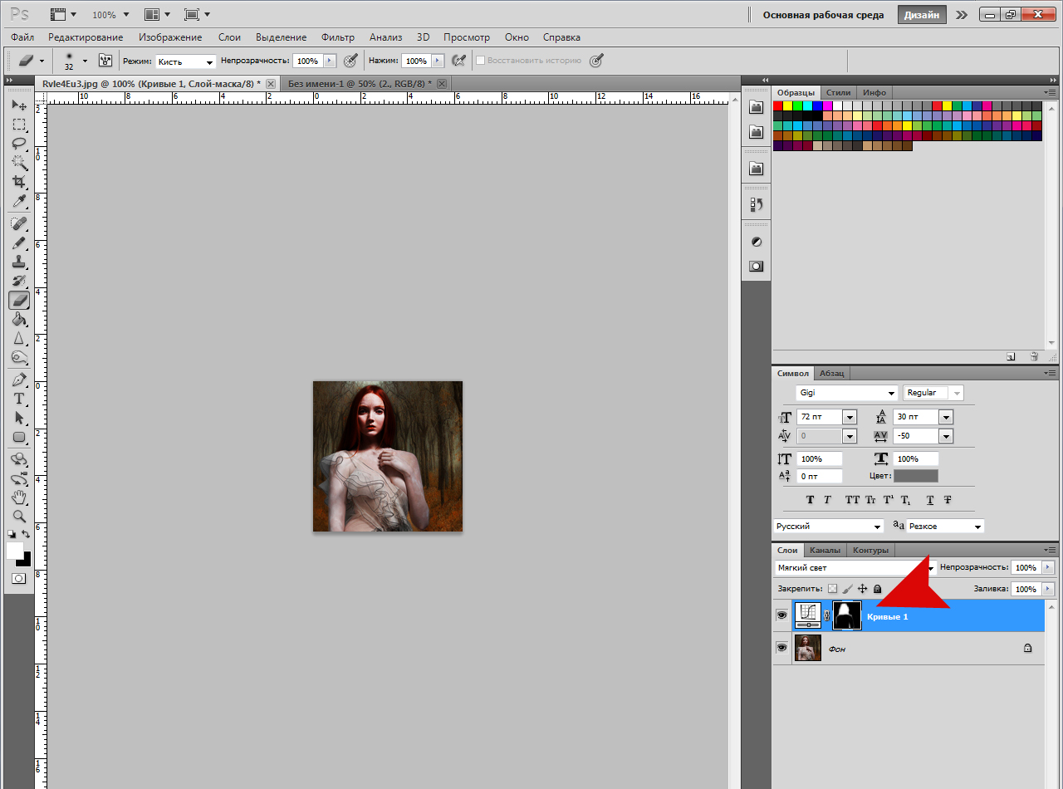Select the Brush tool
The image size is (1063, 789).
click(x=19, y=243)
